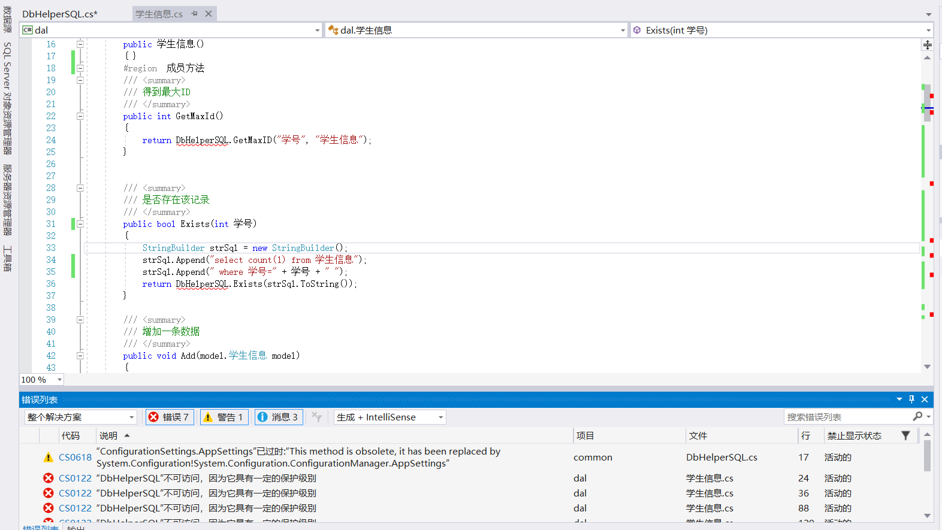This screenshot has height=530, width=942.
Task: Click line number 33 in the gutter
Action: (x=51, y=247)
